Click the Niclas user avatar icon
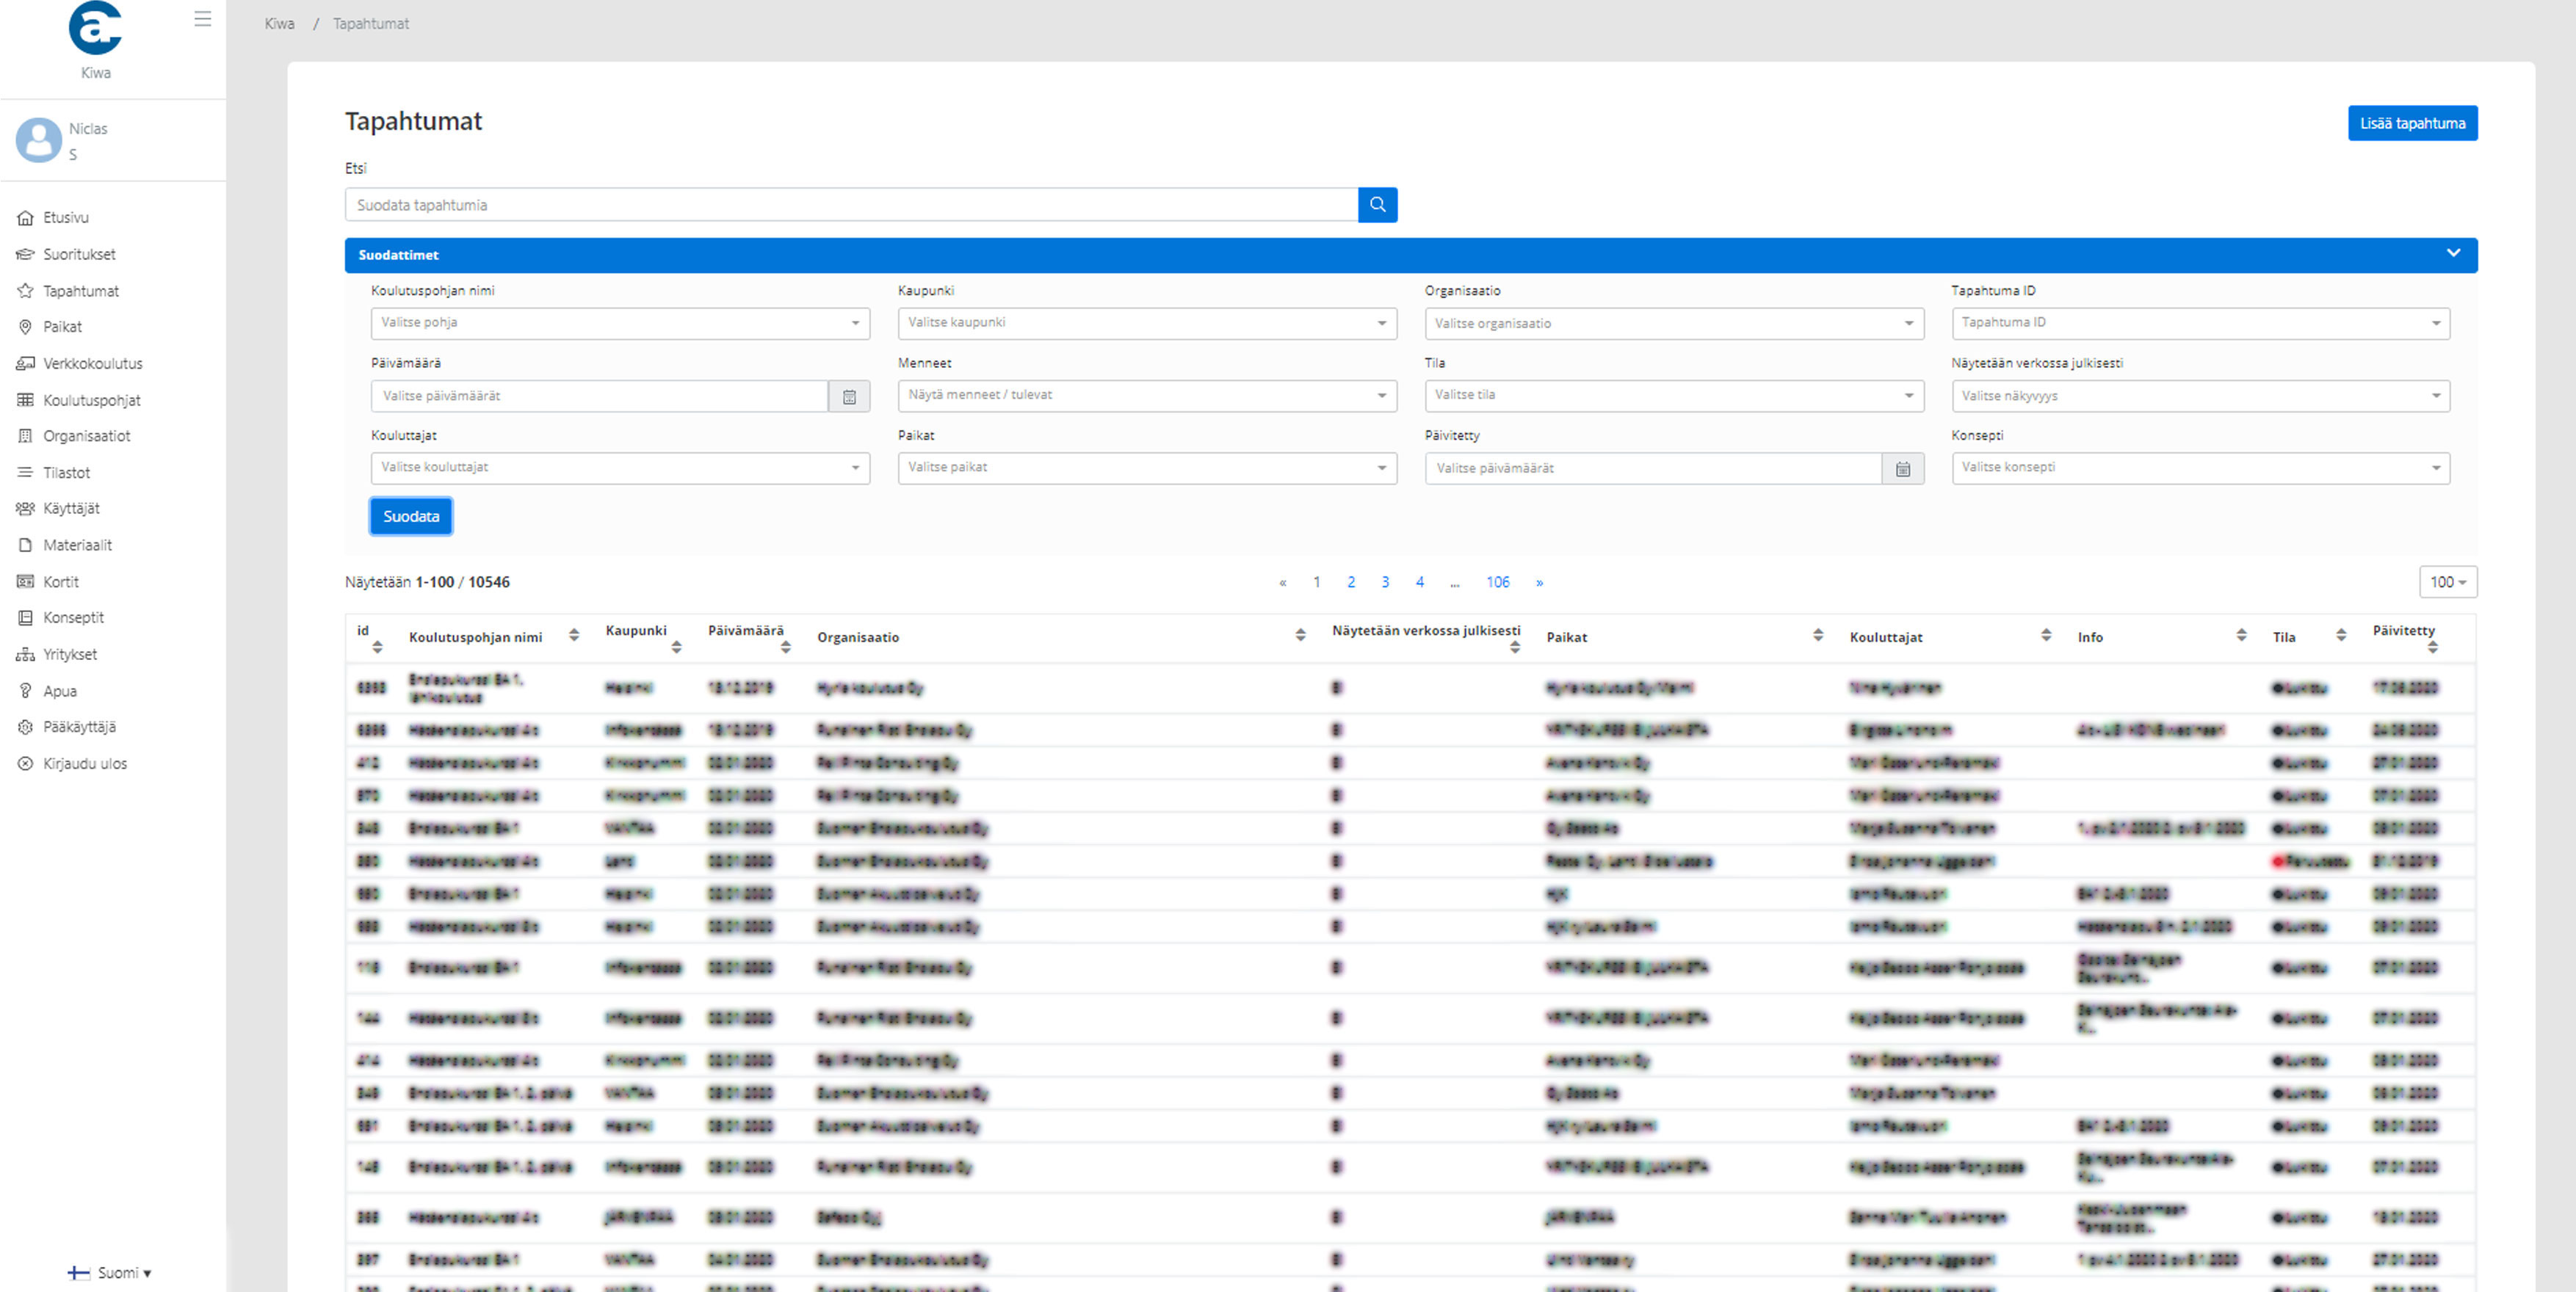The width and height of the screenshot is (2576, 1292). point(39,140)
